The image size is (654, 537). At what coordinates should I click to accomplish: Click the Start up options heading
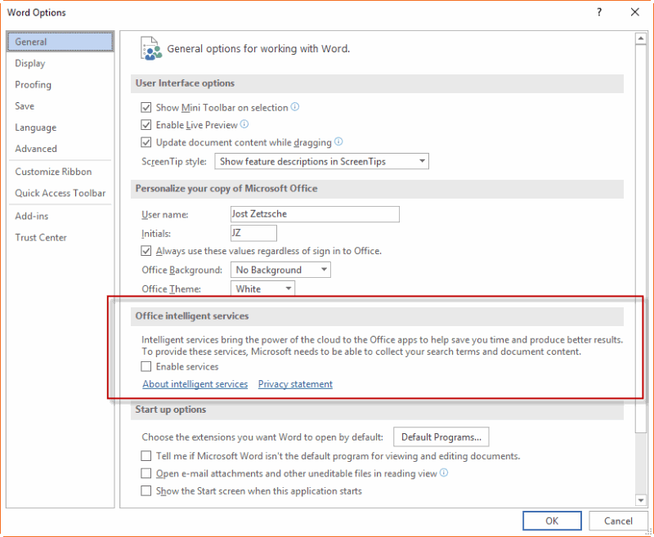tap(171, 409)
